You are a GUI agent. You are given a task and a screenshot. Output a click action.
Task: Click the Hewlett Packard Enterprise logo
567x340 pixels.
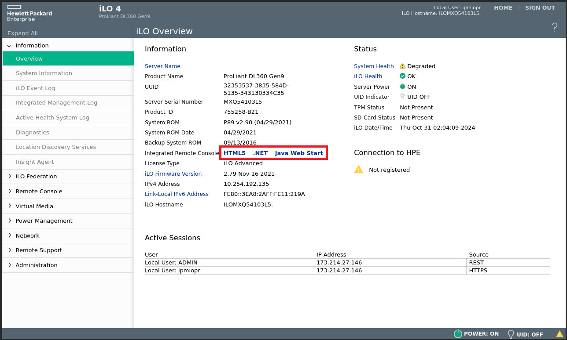(x=29, y=13)
